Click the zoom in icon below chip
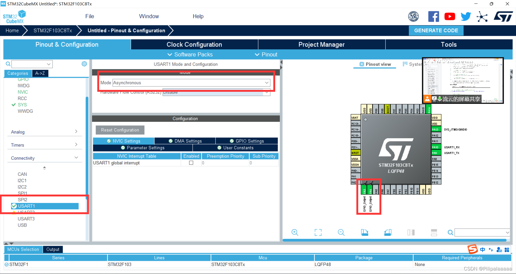Image resolution: width=516 pixels, height=274 pixels. click(x=295, y=232)
